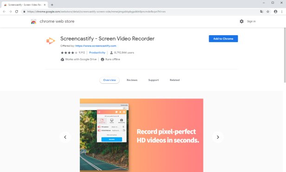Click the users person icon
286x172 pixels.
(111, 53)
